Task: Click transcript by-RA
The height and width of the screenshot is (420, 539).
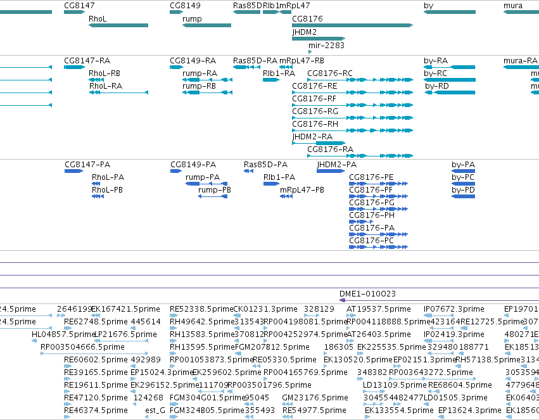Action: coord(450,67)
